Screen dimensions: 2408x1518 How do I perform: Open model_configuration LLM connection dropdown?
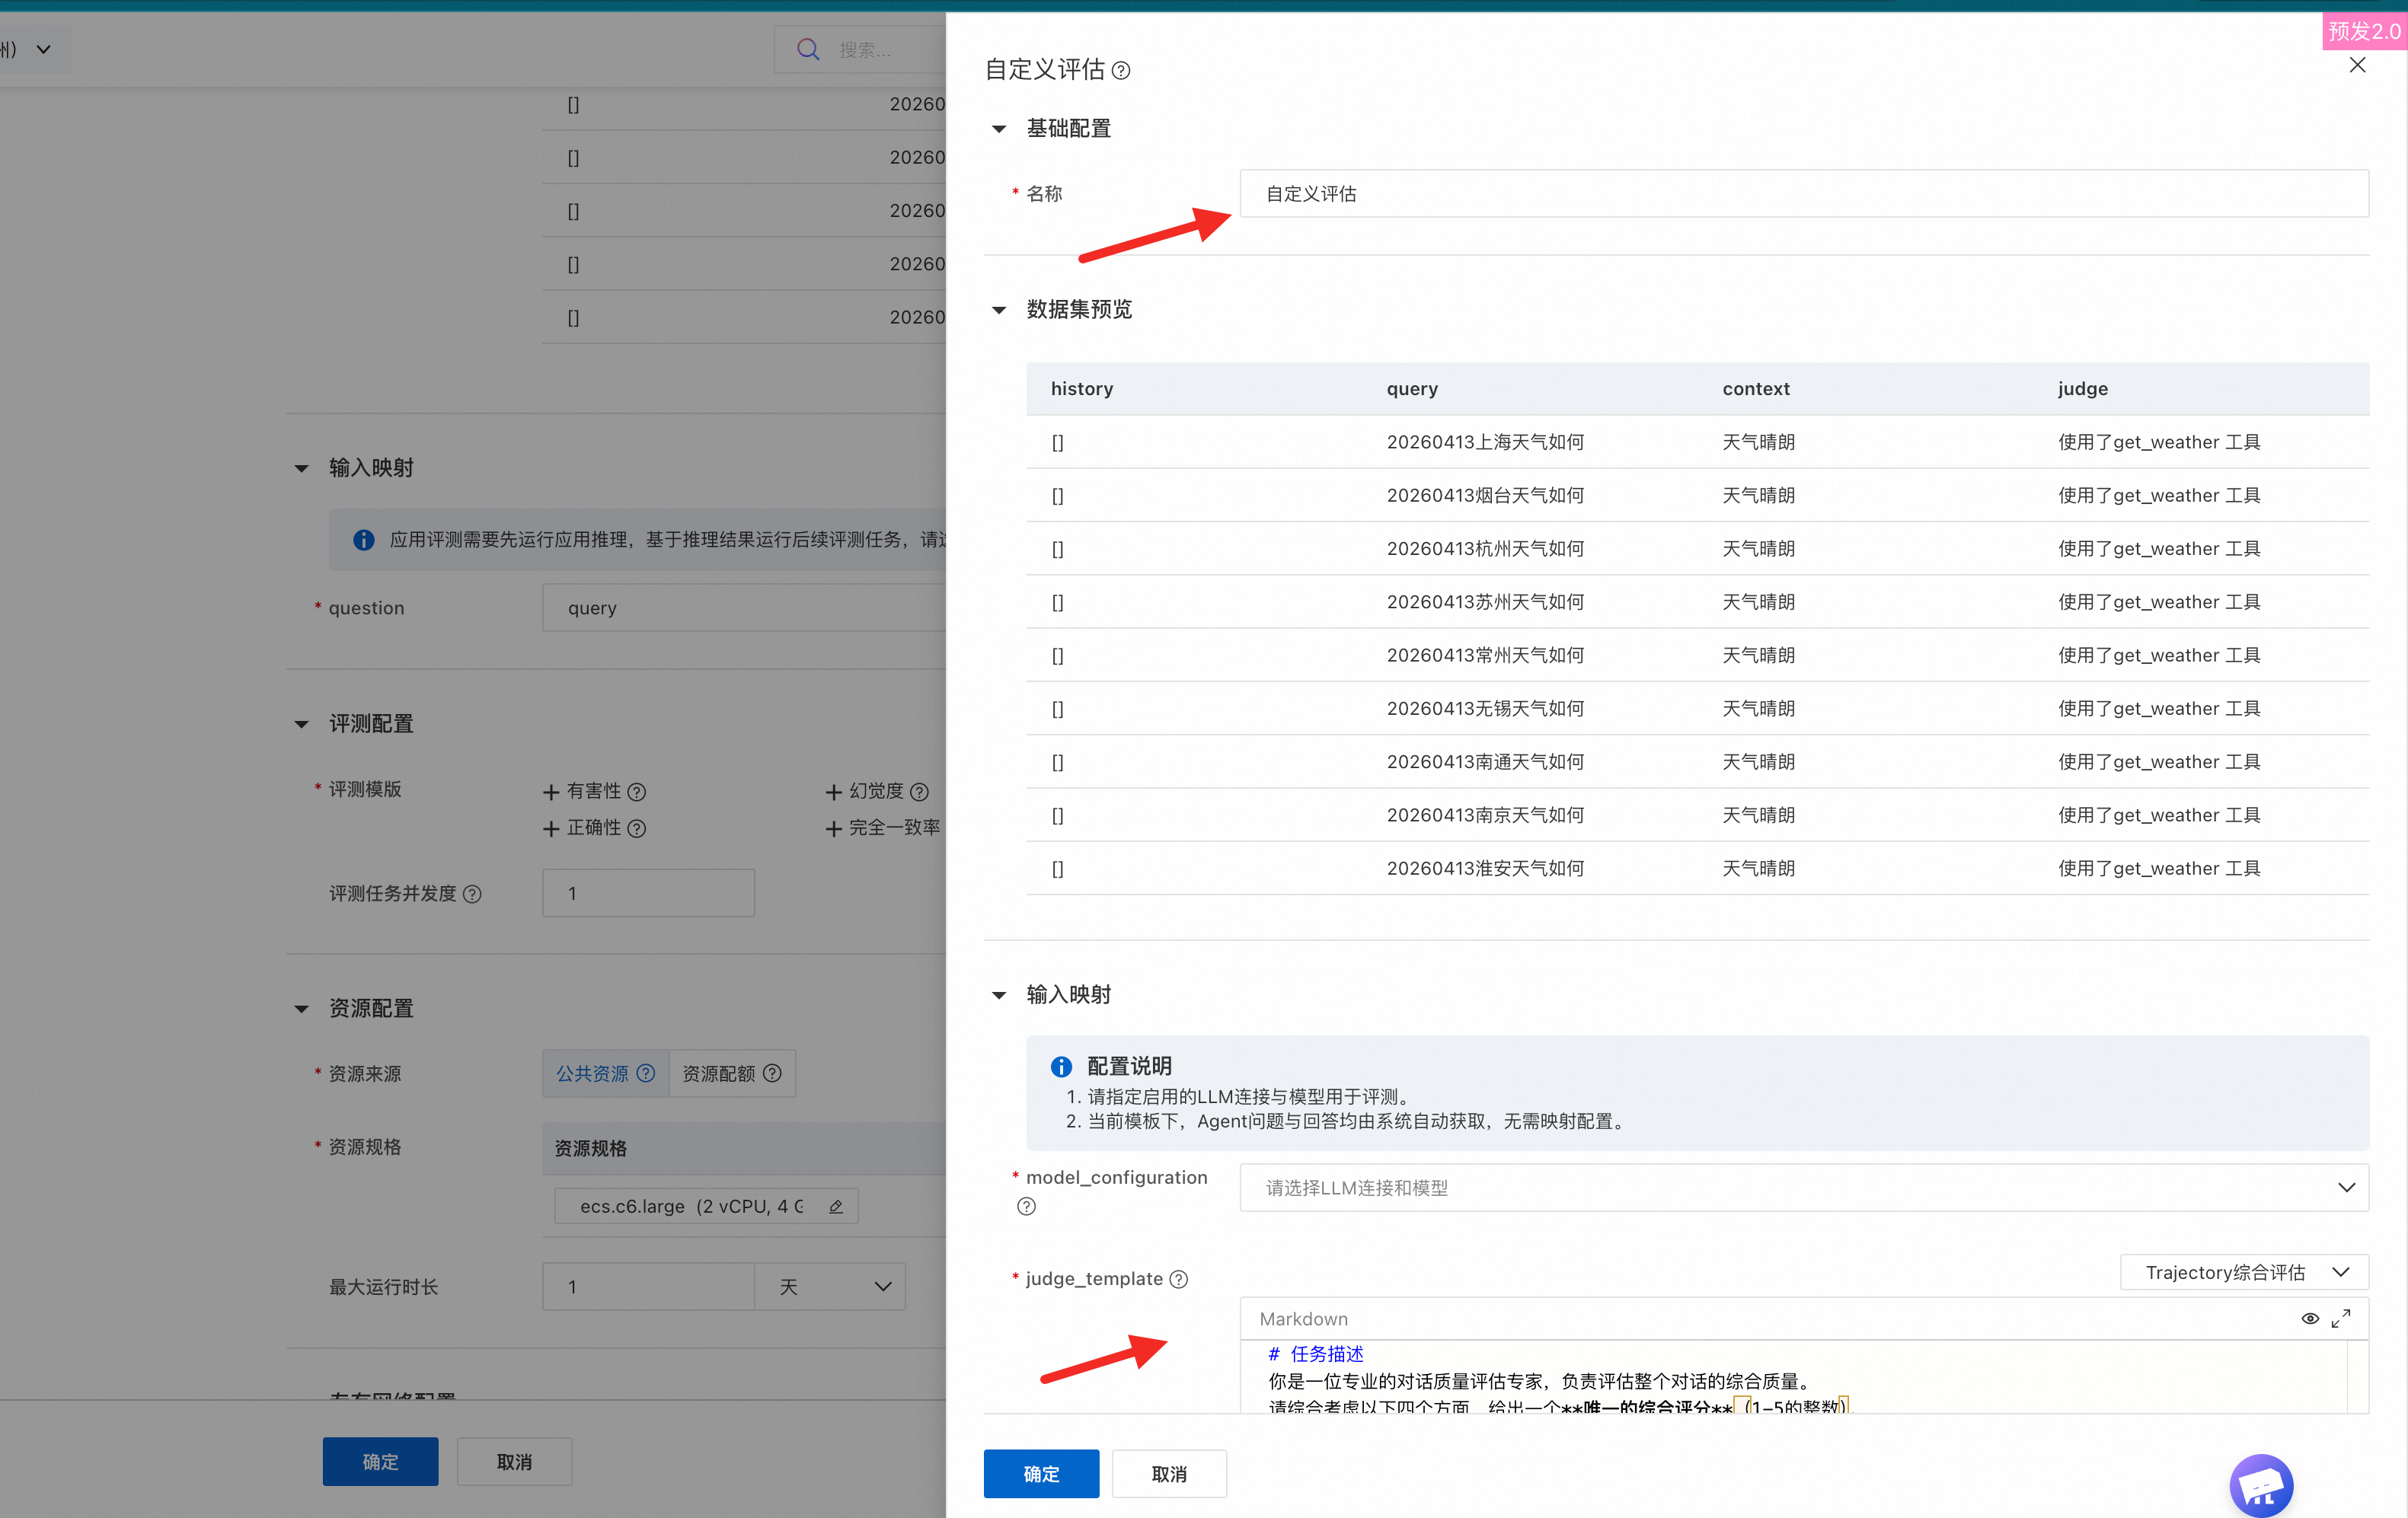pyautogui.click(x=1803, y=1187)
